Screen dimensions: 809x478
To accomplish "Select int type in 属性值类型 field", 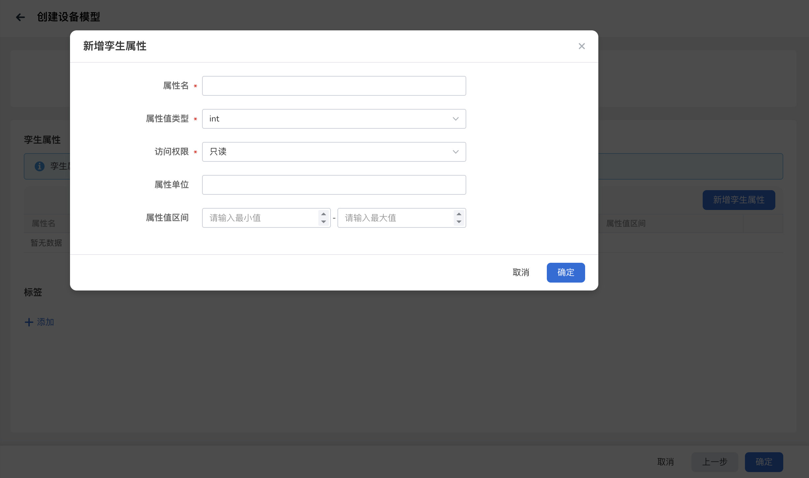I will 334,119.
